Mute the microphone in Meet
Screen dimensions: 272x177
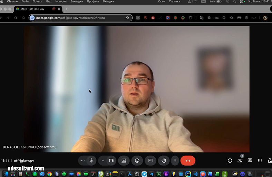(91, 161)
